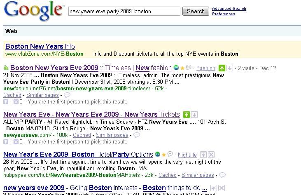Click ad text 'Info and Discount tickets'
This screenshot has width=301, height=195.
[x=166, y=54]
